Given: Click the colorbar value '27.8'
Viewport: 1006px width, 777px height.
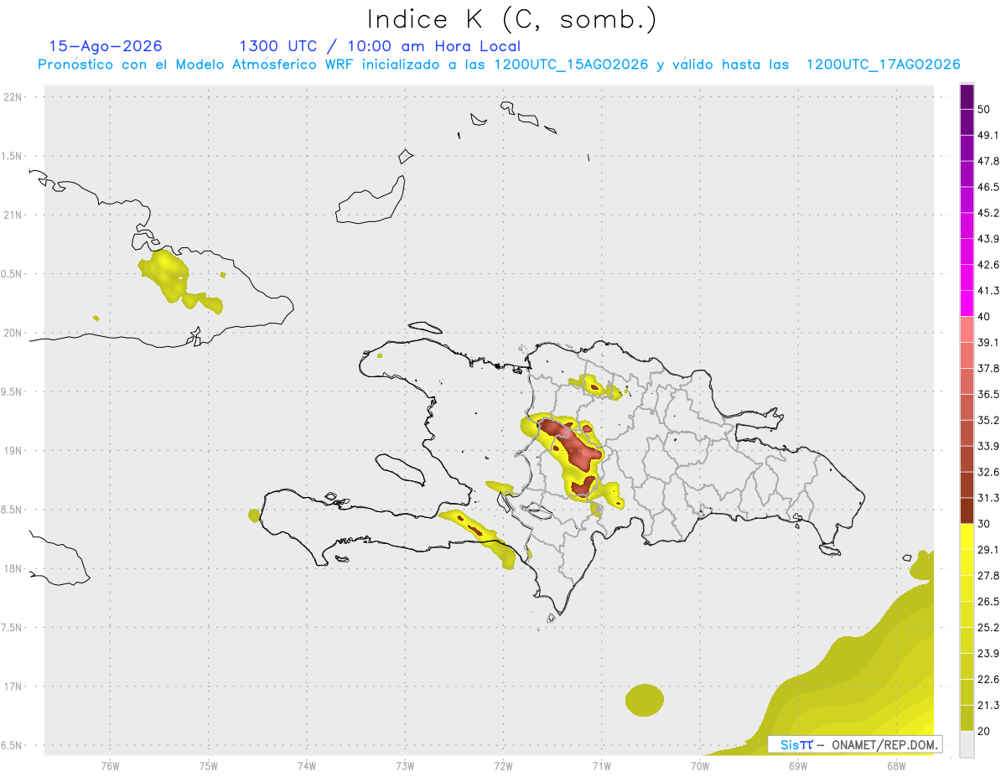Looking at the screenshot, I should (988, 576).
